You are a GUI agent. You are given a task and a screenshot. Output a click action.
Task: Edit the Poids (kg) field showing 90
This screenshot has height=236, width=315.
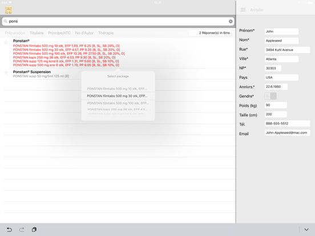point(276,105)
